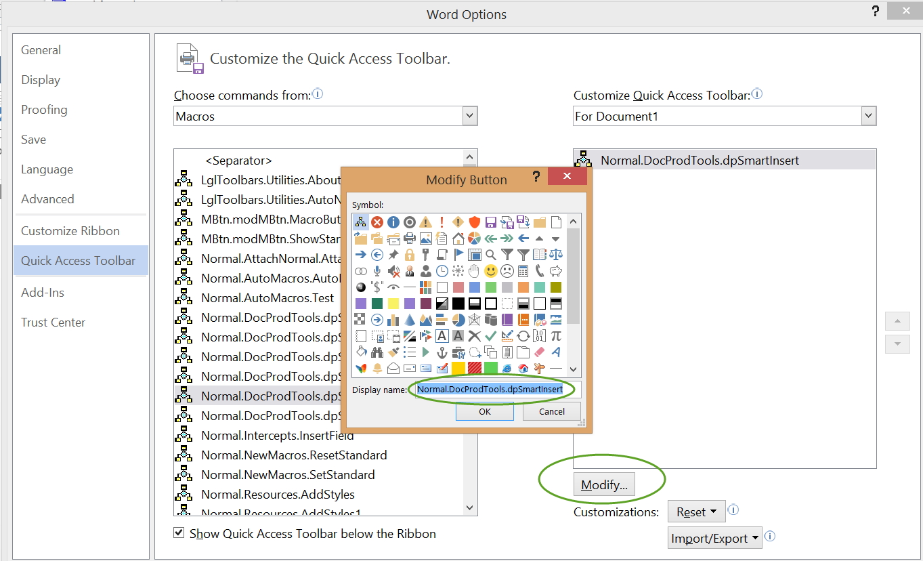This screenshot has width=923, height=561.
Task: Select the muted speaker symbol
Action: (x=393, y=272)
